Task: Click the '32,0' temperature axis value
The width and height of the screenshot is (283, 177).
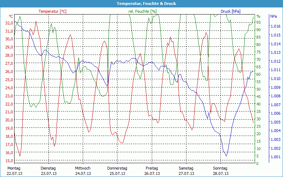Action: 9,23
